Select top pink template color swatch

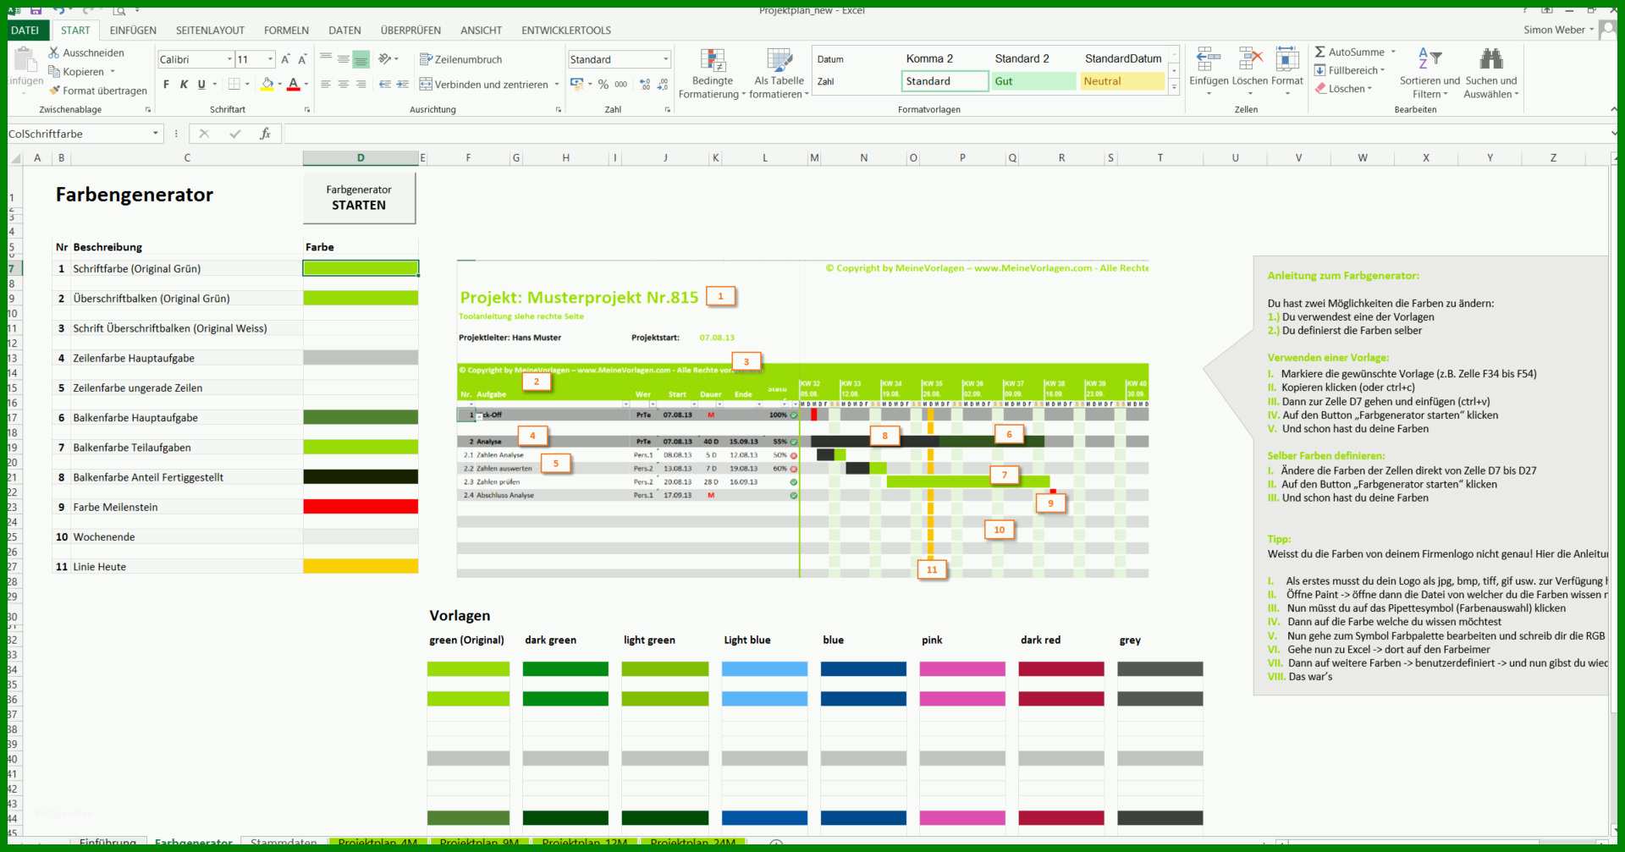pyautogui.click(x=962, y=669)
